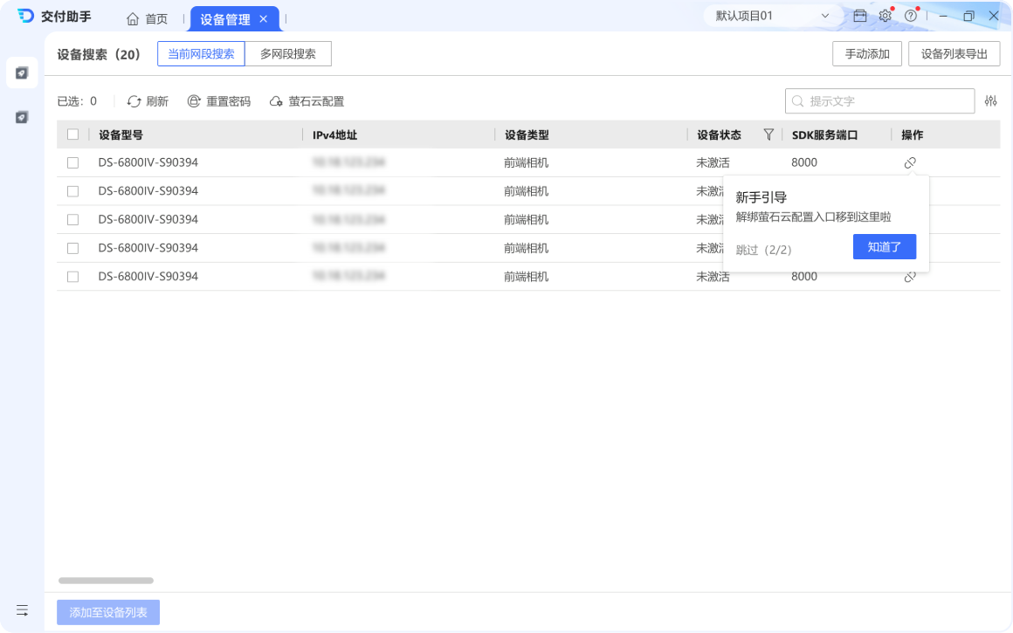The image size is (1013, 633).
Task: Click filter icon in 设备状态 column
Action: [768, 134]
